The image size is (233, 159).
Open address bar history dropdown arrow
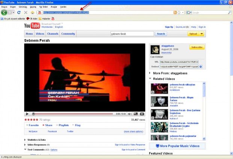point(183,13)
